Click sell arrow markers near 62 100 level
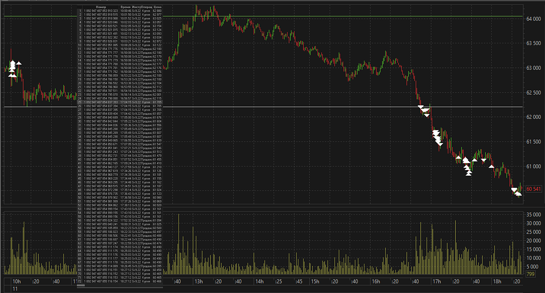 (x=424, y=111)
